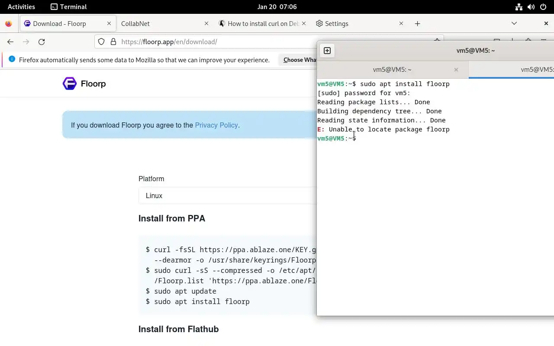The height and width of the screenshot is (346, 554).
Task: Close the CollabNet tab
Action: point(206,23)
